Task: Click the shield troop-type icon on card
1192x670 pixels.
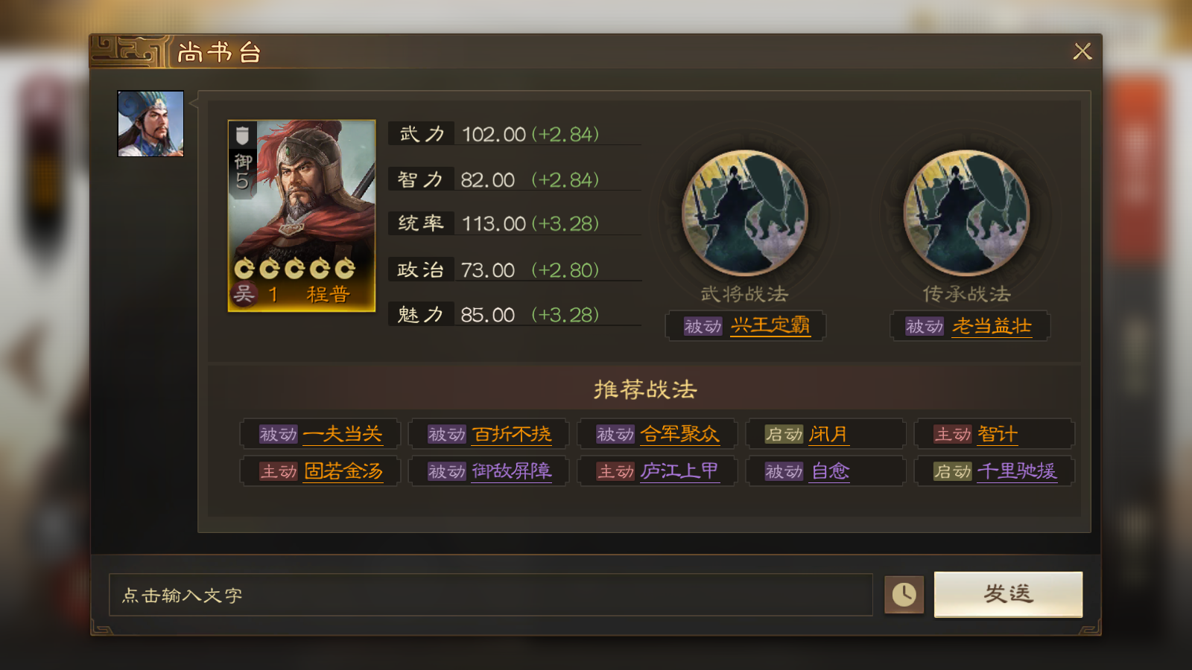Action: pyautogui.click(x=242, y=135)
